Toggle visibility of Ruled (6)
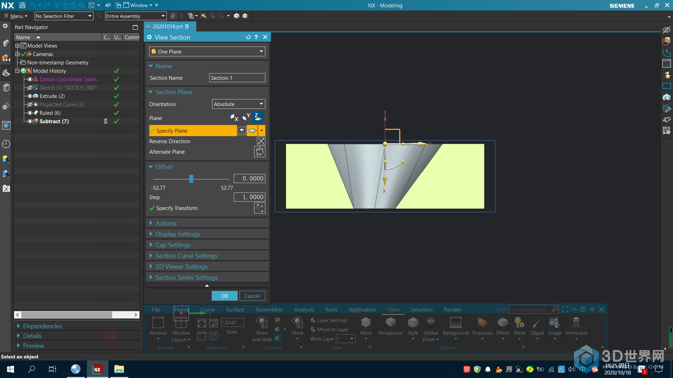673x378 pixels. [x=30, y=113]
